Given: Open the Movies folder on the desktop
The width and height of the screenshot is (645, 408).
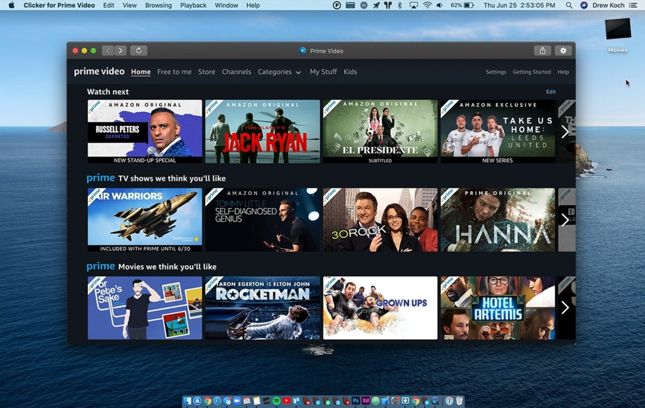Looking at the screenshot, I should tap(618, 35).
